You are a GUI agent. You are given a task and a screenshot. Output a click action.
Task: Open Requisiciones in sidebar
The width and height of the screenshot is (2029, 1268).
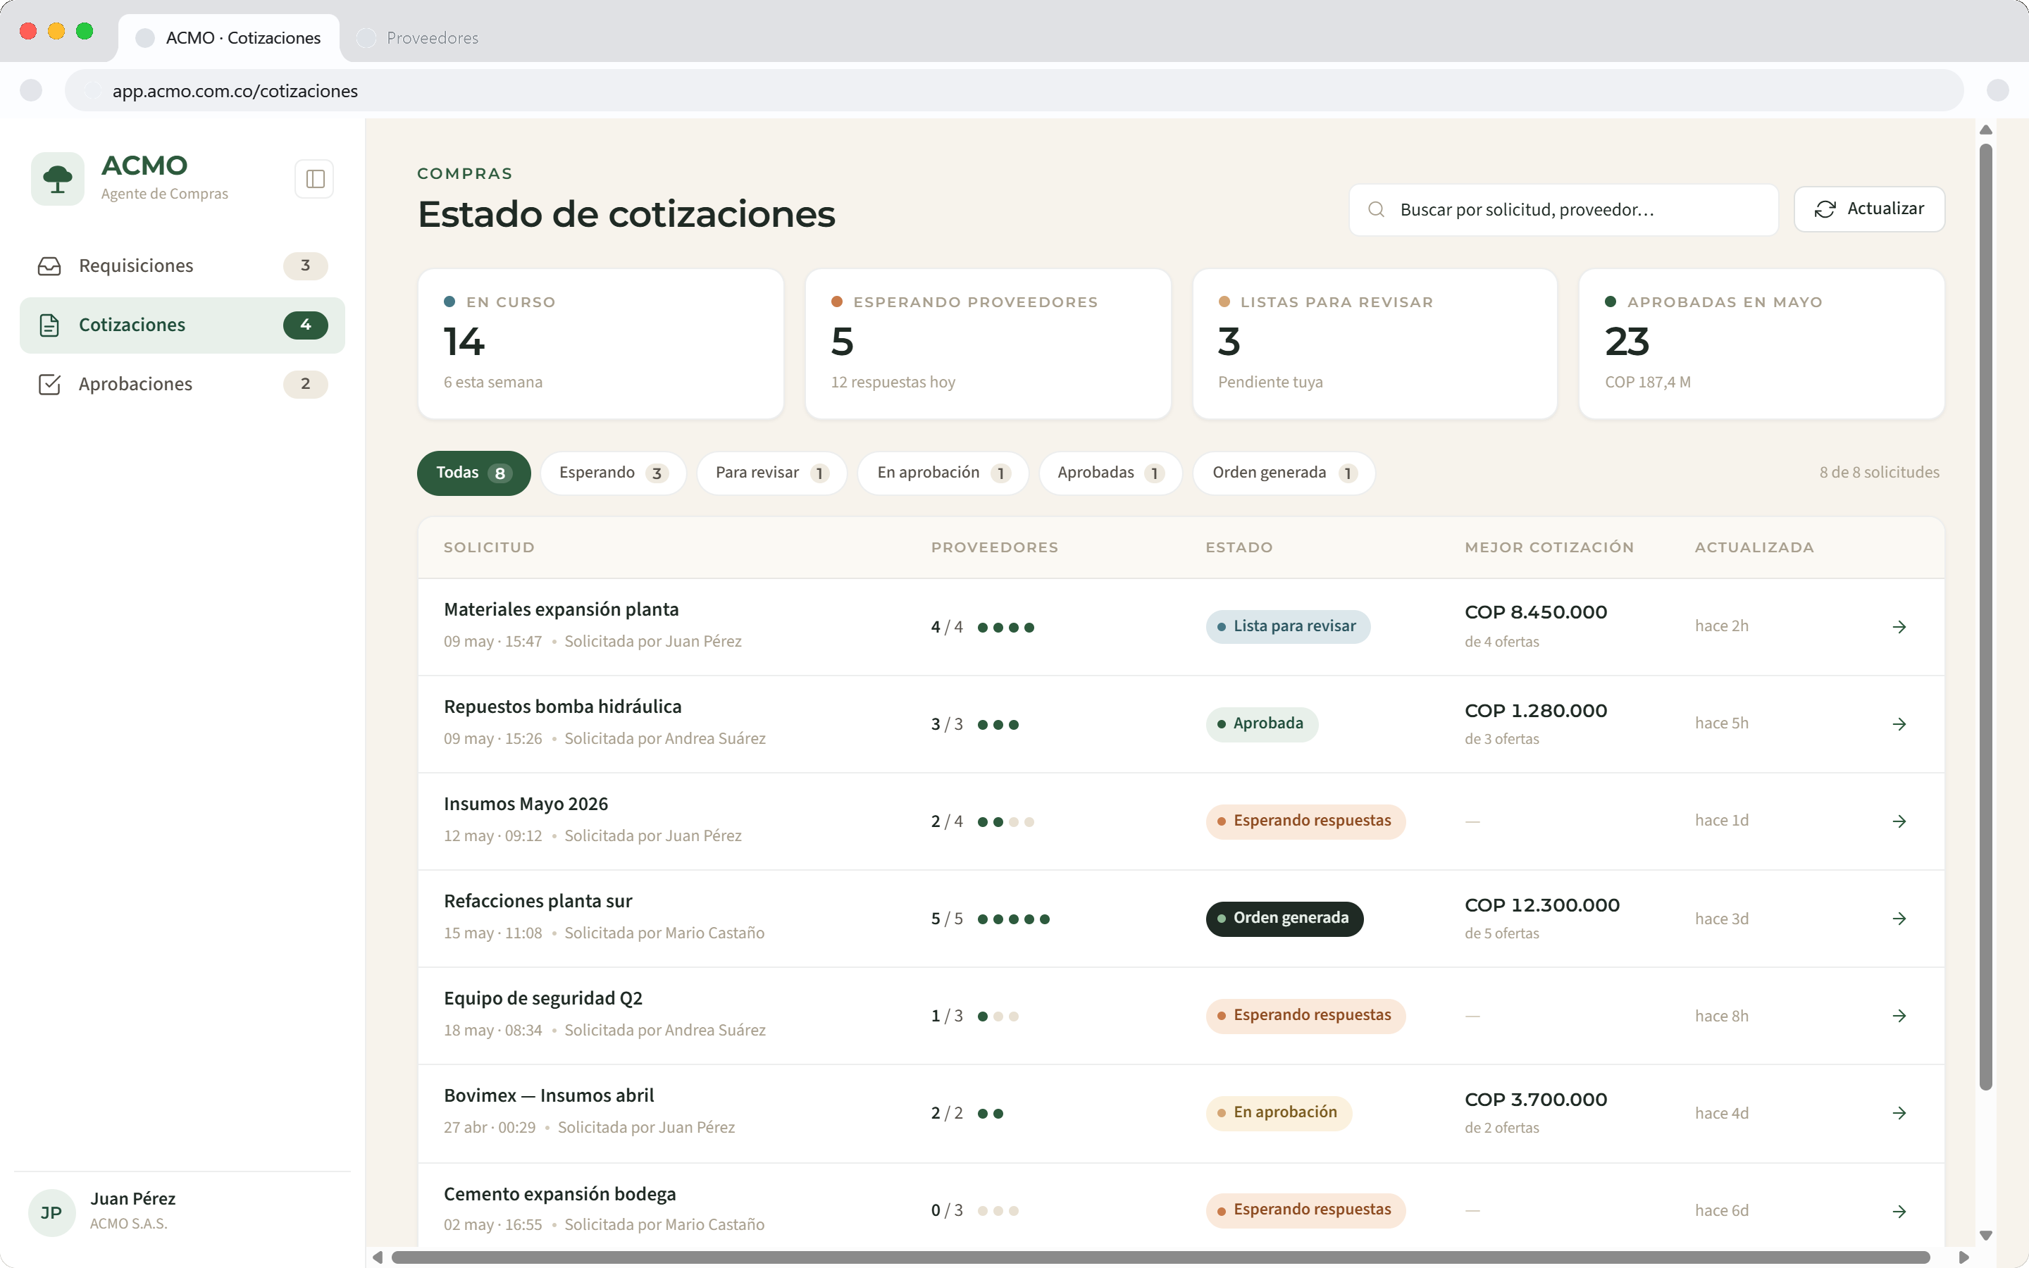[x=182, y=266]
